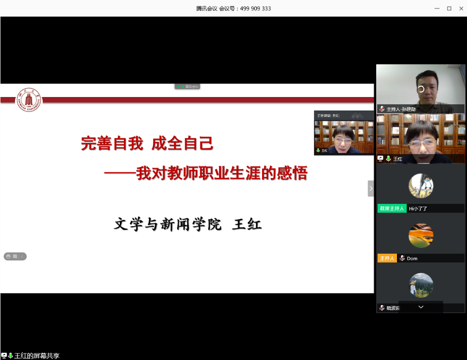Image resolution: width=467 pixels, height=360 pixels.
Task: Click the Sichuan University logo on the slide
Action: click(29, 100)
